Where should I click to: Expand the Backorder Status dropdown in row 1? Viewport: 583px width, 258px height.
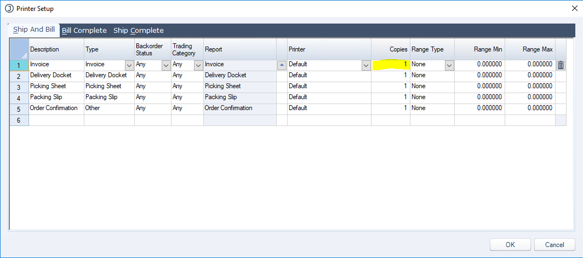click(165, 65)
